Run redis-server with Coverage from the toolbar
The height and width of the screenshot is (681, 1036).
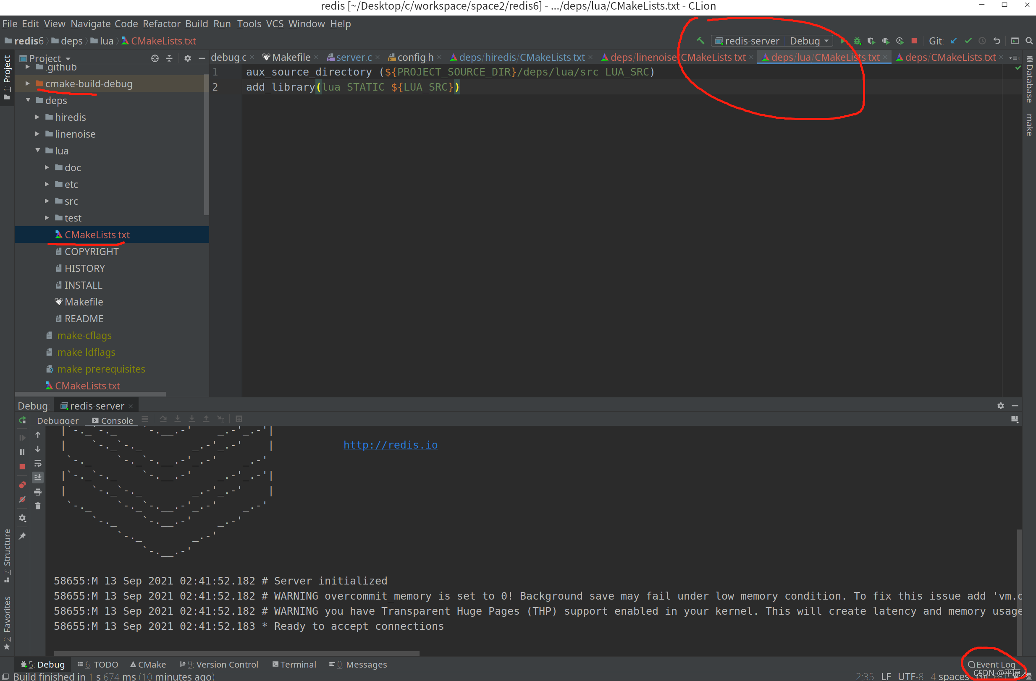pyautogui.click(x=871, y=41)
